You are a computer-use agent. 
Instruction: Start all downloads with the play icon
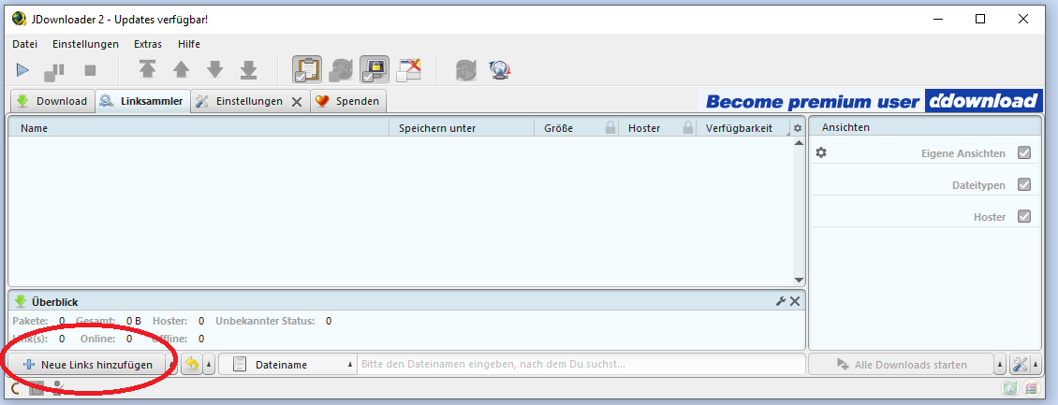point(23,69)
